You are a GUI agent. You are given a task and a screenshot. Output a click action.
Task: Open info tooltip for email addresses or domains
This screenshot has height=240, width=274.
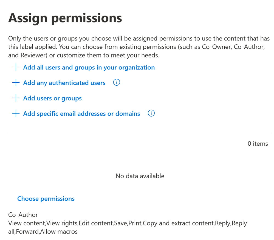click(151, 113)
